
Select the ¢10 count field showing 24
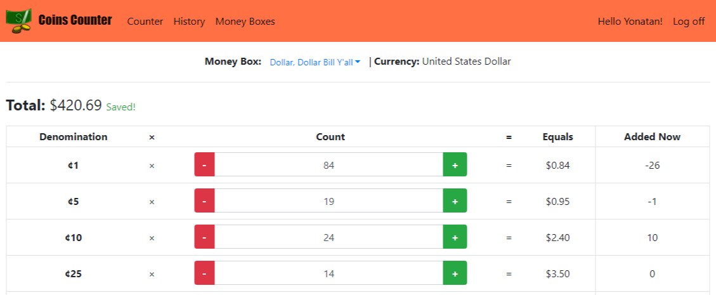tap(329, 238)
